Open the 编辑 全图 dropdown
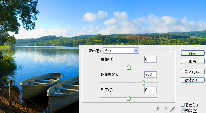This screenshot has height=113, width=206. pyautogui.click(x=121, y=50)
